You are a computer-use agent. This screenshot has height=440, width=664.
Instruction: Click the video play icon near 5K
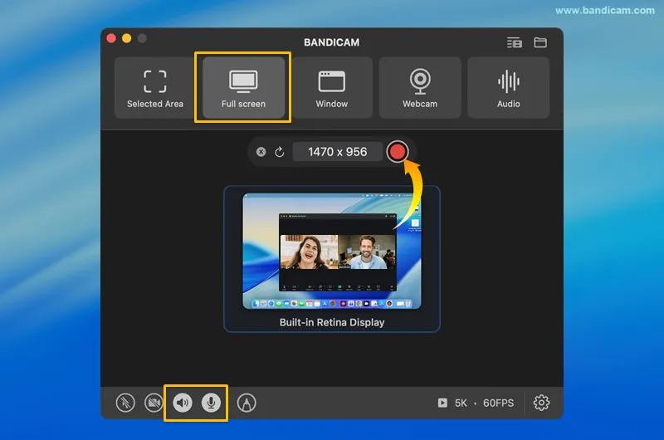tap(442, 403)
